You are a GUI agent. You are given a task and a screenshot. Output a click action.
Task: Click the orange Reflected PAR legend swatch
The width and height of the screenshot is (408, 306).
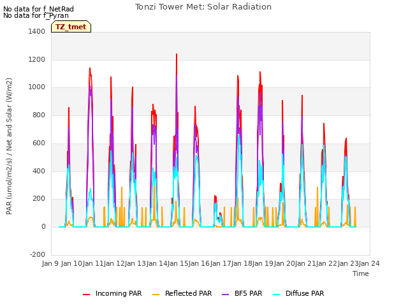click(156, 295)
